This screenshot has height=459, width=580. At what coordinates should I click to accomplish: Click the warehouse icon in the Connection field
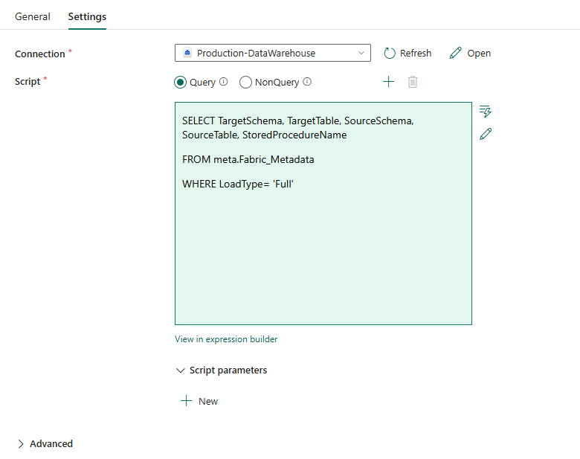pos(187,53)
